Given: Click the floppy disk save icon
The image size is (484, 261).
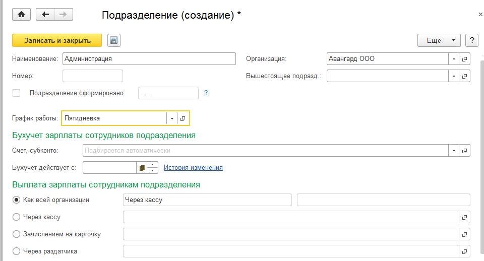Looking at the screenshot, I should click(x=113, y=40).
